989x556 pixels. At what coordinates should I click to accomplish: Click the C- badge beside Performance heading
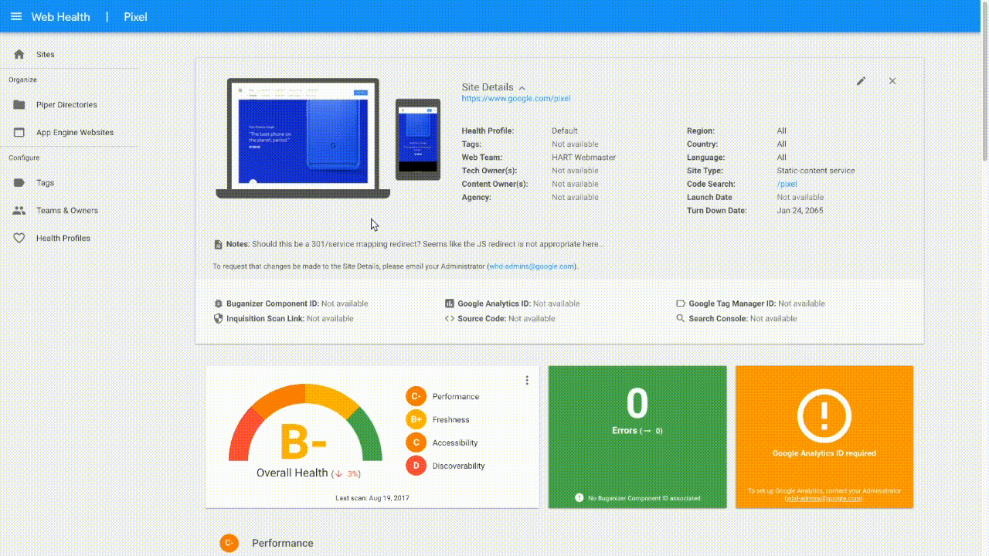tap(229, 543)
